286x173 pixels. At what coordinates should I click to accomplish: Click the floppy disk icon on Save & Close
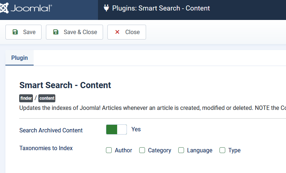click(56, 32)
